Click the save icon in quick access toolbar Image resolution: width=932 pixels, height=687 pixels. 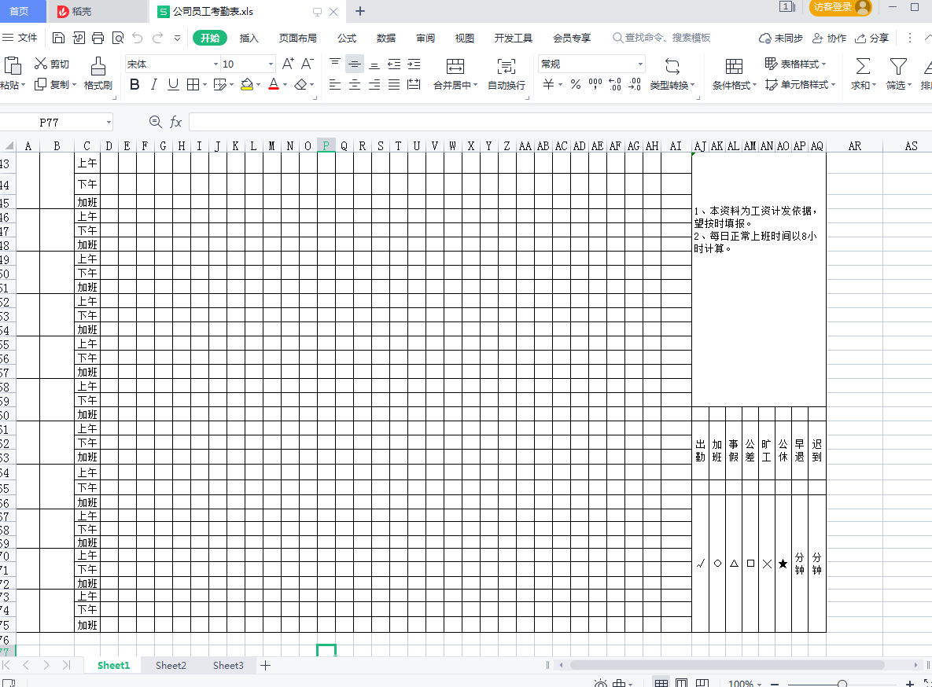click(x=59, y=38)
